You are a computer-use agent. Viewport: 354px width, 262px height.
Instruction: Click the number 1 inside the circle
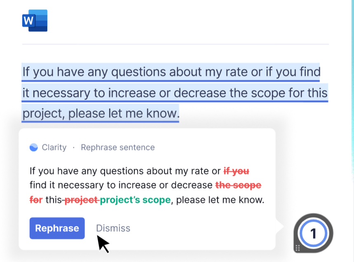pos(313,233)
